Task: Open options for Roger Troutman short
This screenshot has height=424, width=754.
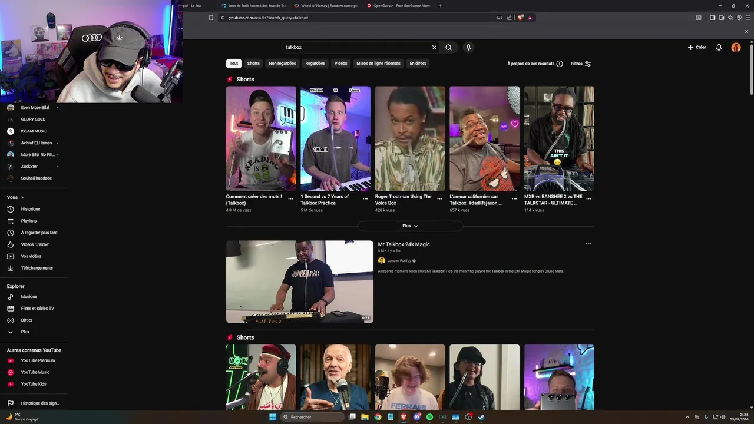Action: (x=439, y=199)
